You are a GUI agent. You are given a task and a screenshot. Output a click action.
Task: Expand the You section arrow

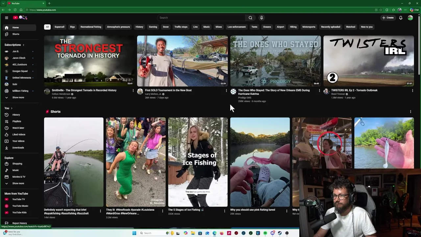[12, 108]
